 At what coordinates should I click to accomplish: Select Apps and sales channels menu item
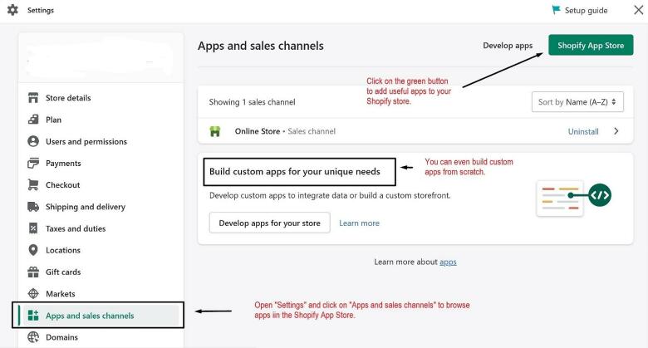[98, 316]
